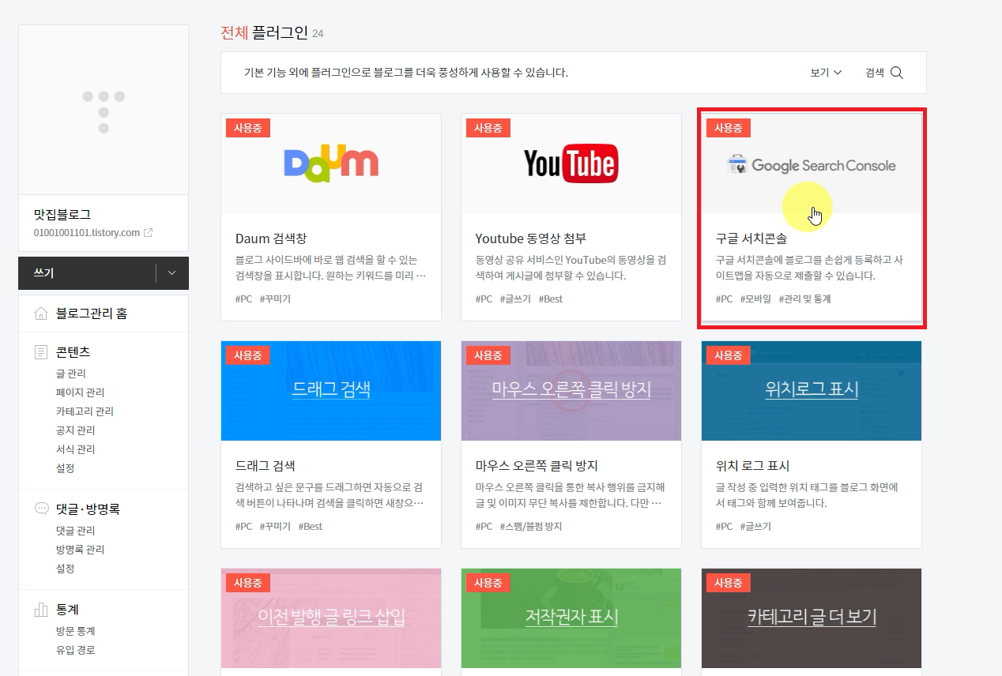Click the search magnifier icon

click(x=897, y=73)
